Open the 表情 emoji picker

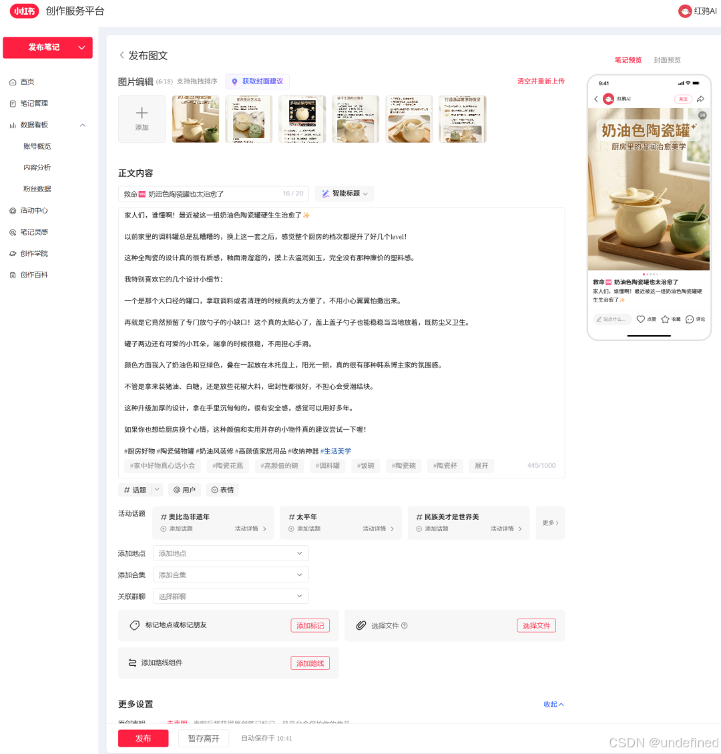pos(223,490)
